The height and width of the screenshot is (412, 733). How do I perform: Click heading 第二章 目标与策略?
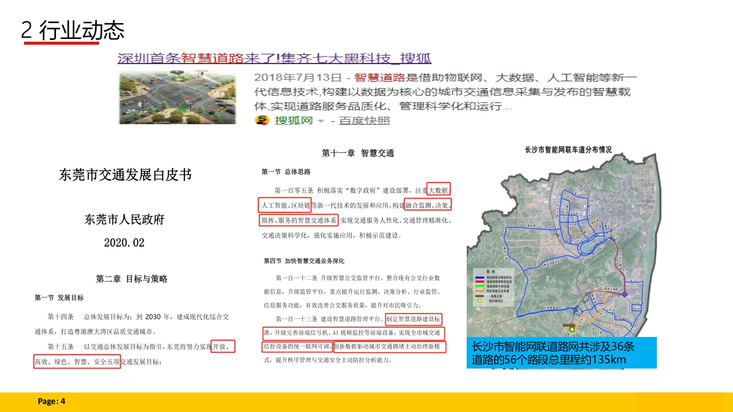coord(132,279)
